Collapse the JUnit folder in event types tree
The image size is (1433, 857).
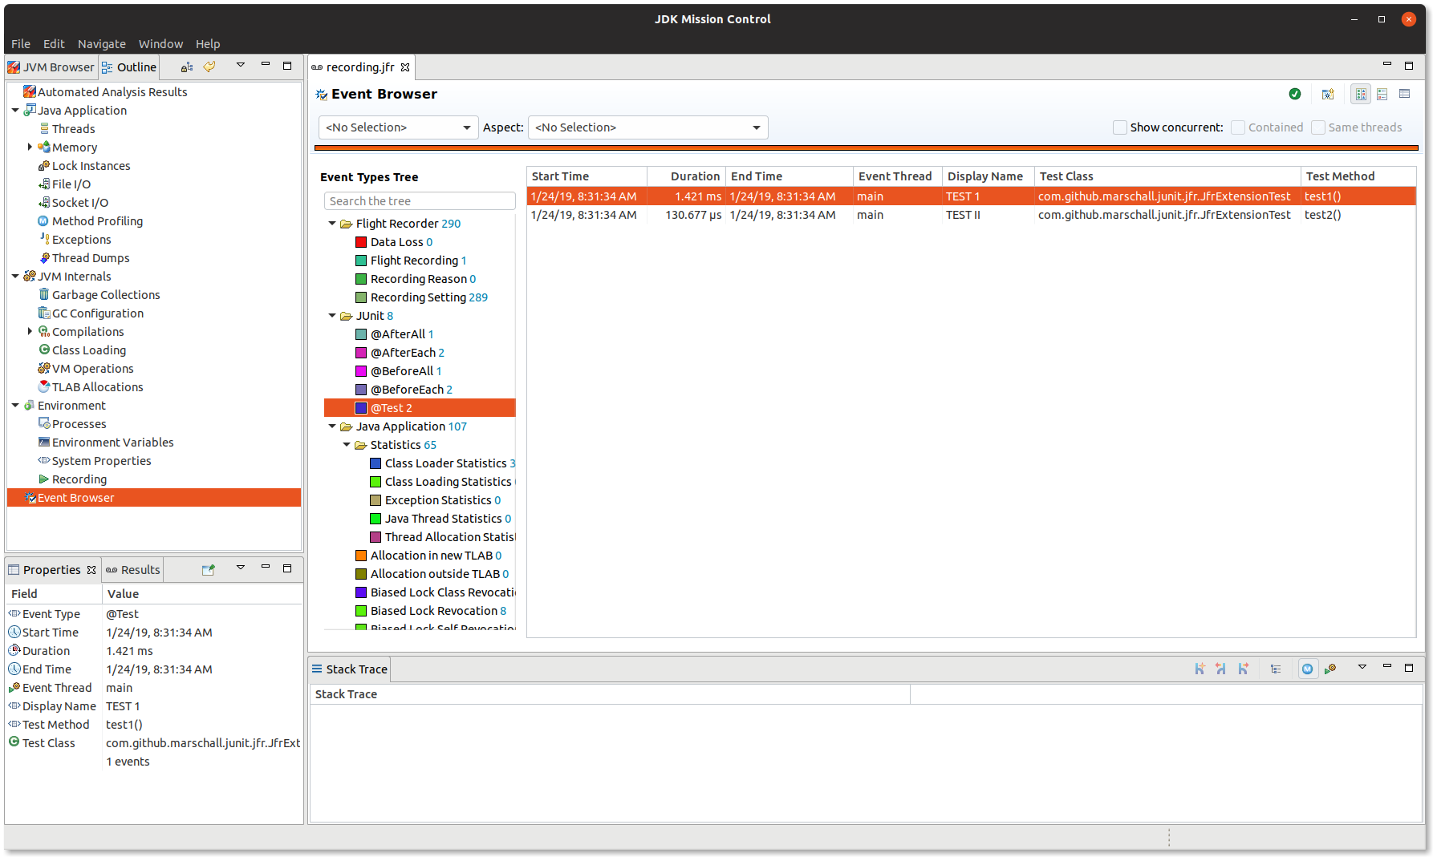point(332,315)
